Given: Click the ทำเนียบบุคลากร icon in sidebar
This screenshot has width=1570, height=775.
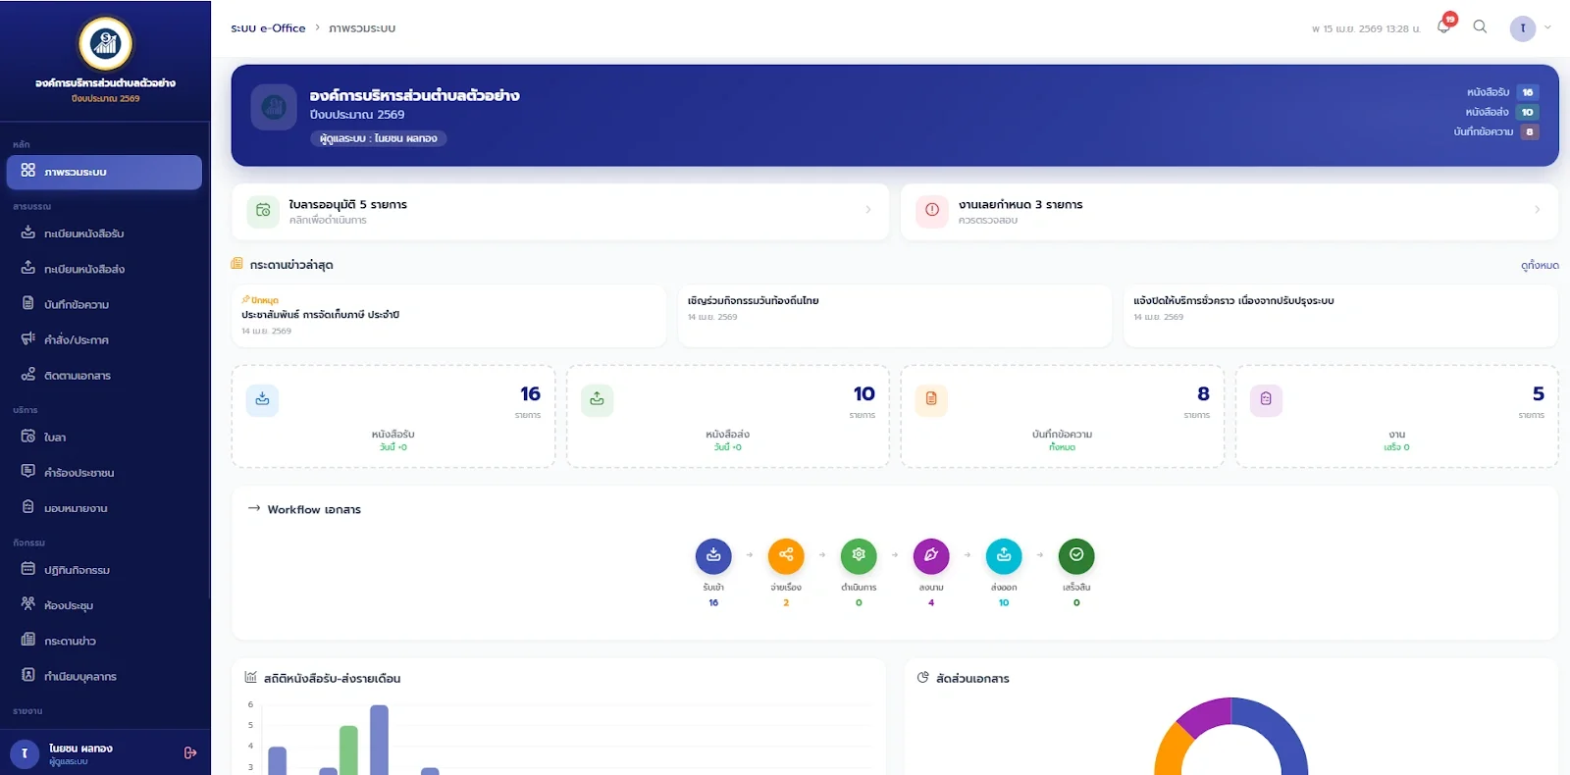Looking at the screenshot, I should [x=28, y=675].
